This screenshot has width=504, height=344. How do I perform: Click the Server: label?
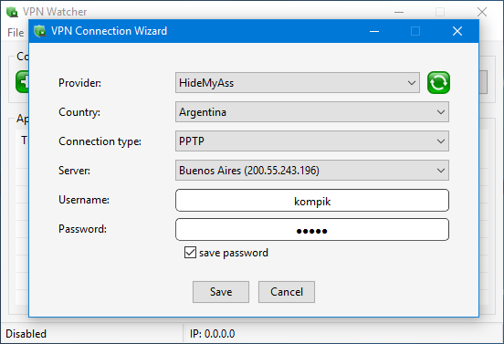[x=74, y=171]
